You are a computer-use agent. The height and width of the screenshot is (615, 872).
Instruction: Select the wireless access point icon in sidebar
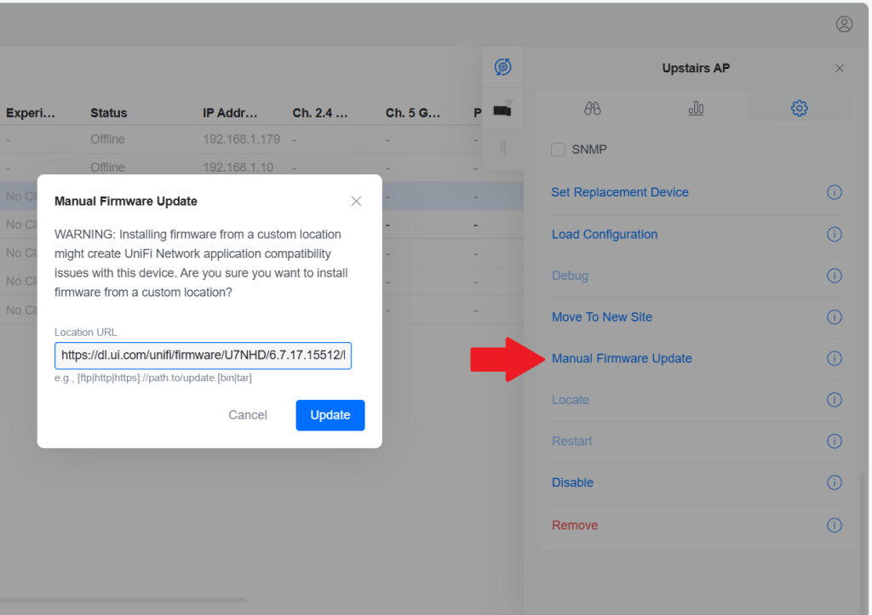click(x=503, y=107)
